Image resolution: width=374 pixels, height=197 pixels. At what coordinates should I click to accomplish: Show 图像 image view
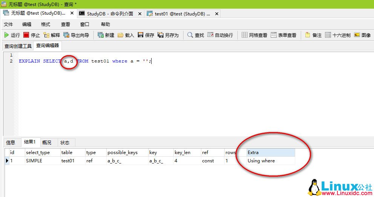coord(362,35)
